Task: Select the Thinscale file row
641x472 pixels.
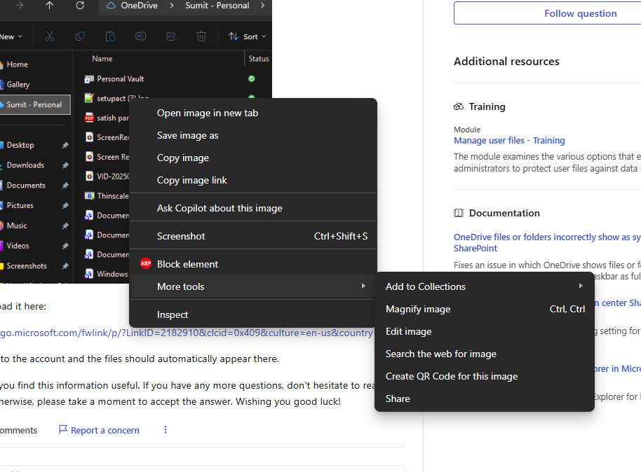Action: 106,196
